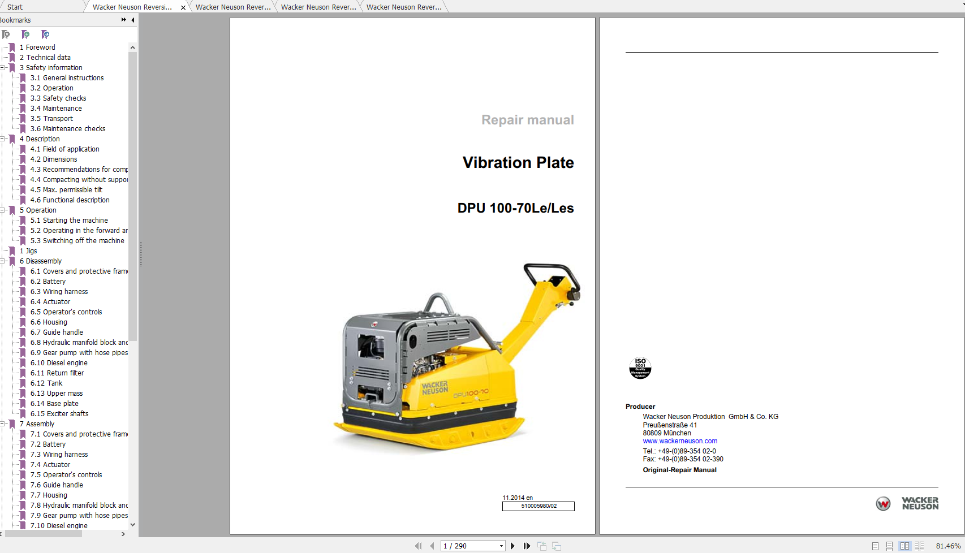965x553 pixels.
Task: Open 6.4 Actuator bookmark
Action: click(50, 302)
